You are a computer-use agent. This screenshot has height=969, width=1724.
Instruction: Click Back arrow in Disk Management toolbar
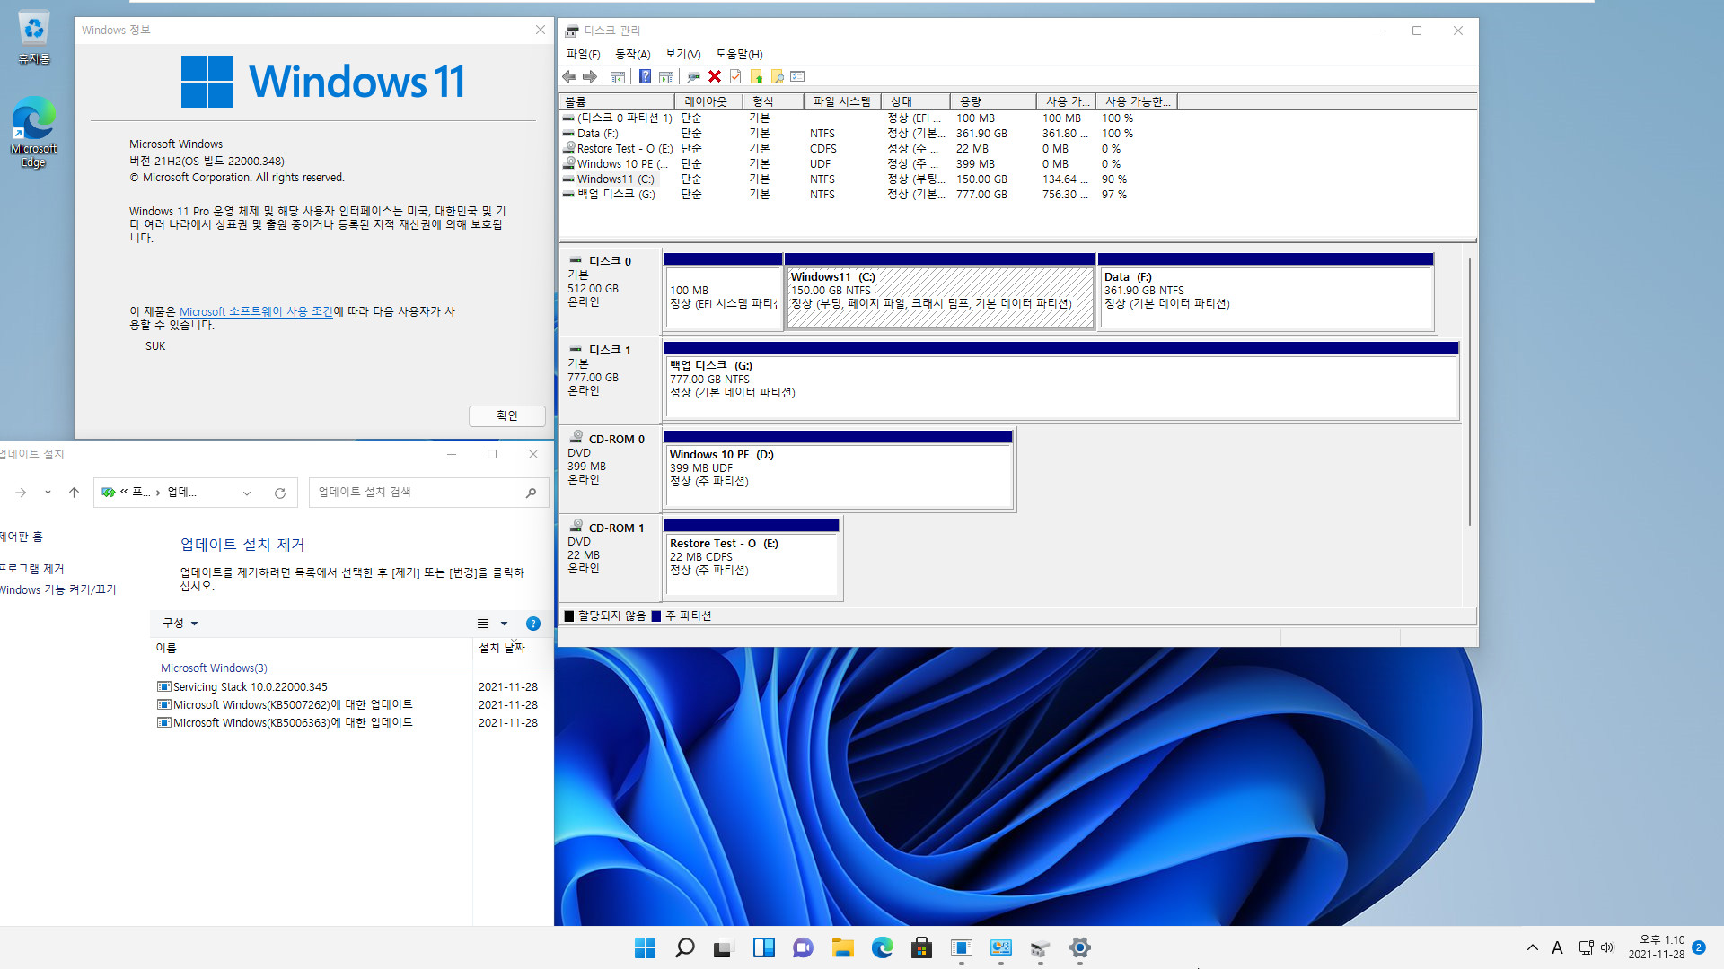(569, 77)
